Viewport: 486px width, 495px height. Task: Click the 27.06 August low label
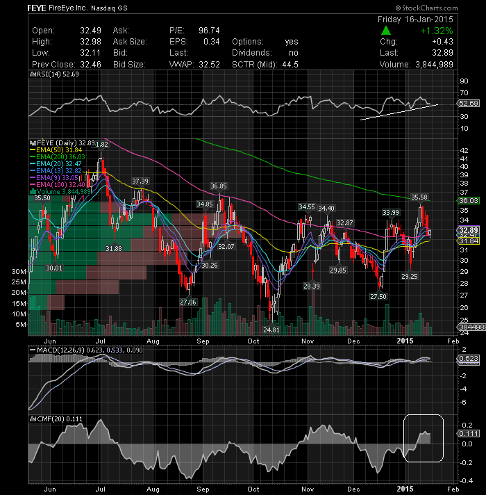click(188, 302)
